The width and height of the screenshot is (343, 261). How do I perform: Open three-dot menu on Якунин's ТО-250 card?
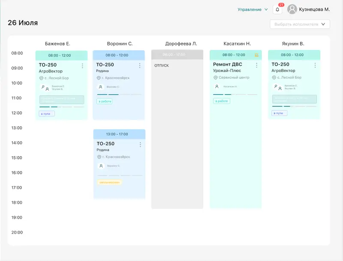(315, 66)
